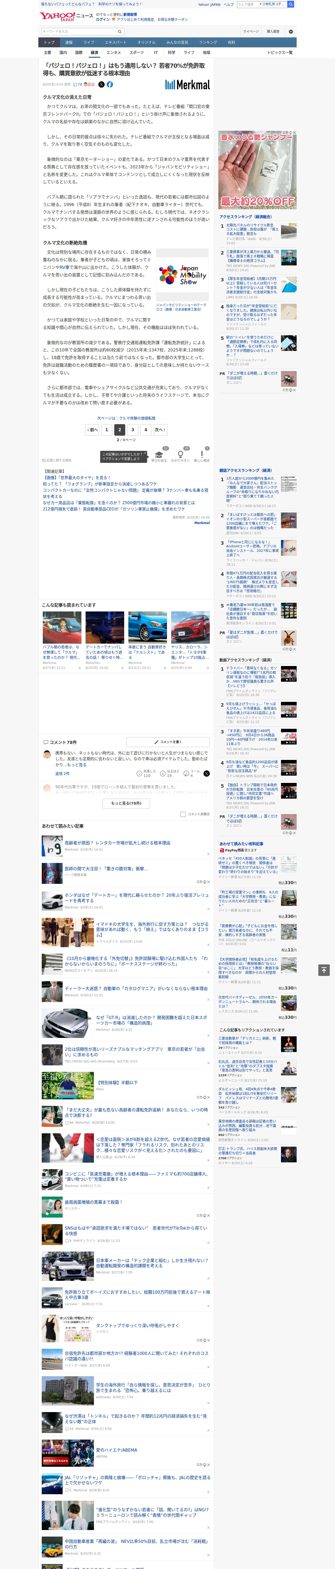Click the Yahoo! JAPAN news logo
The image size is (335, 1569).
[66, 16]
